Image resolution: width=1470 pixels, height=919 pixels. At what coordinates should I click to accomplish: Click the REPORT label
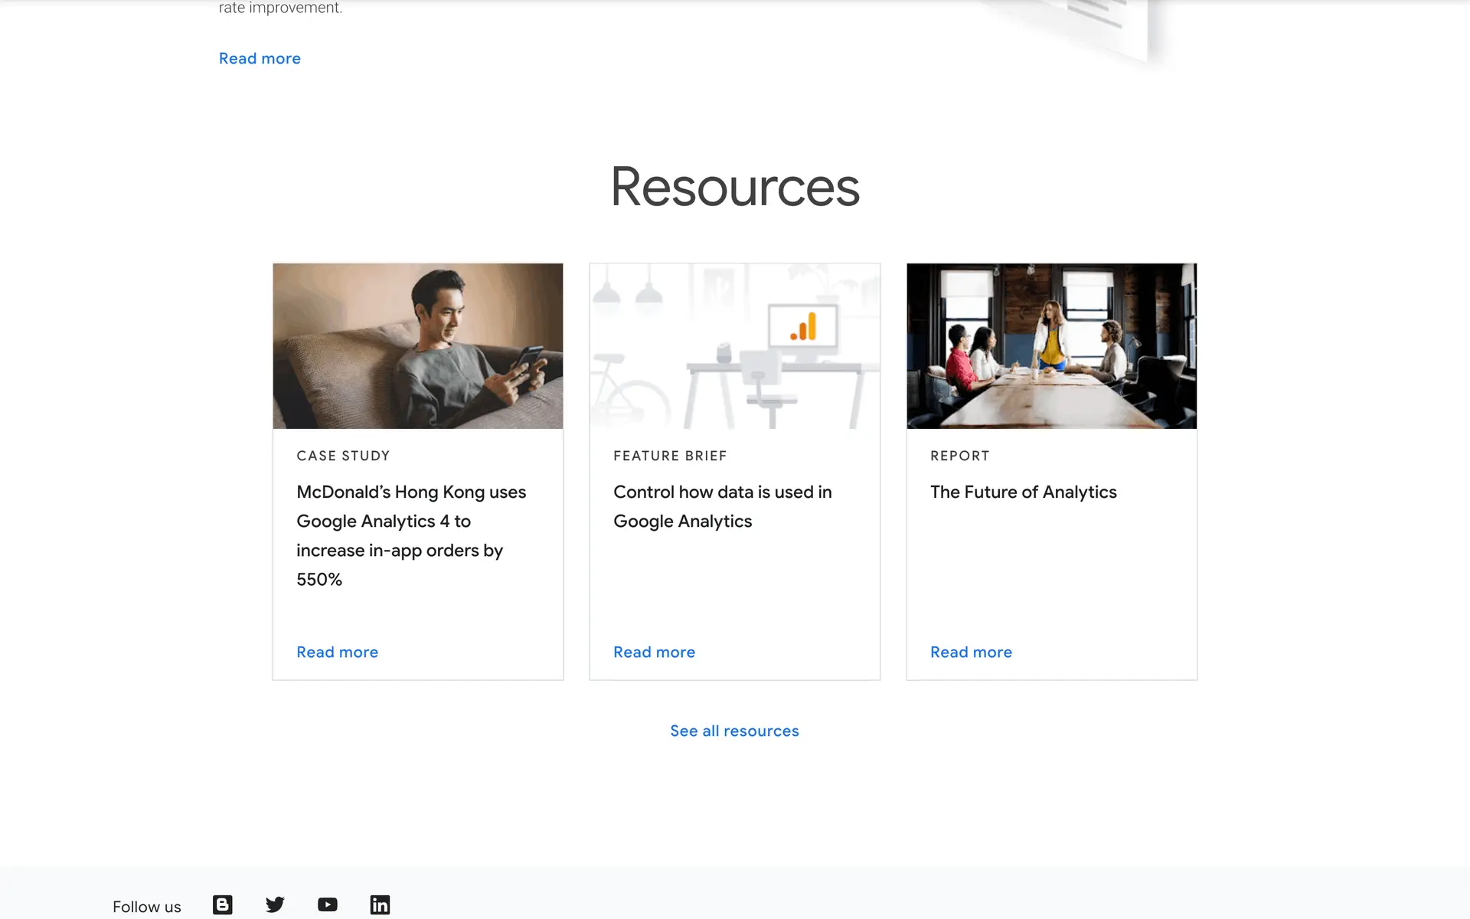[959, 456]
